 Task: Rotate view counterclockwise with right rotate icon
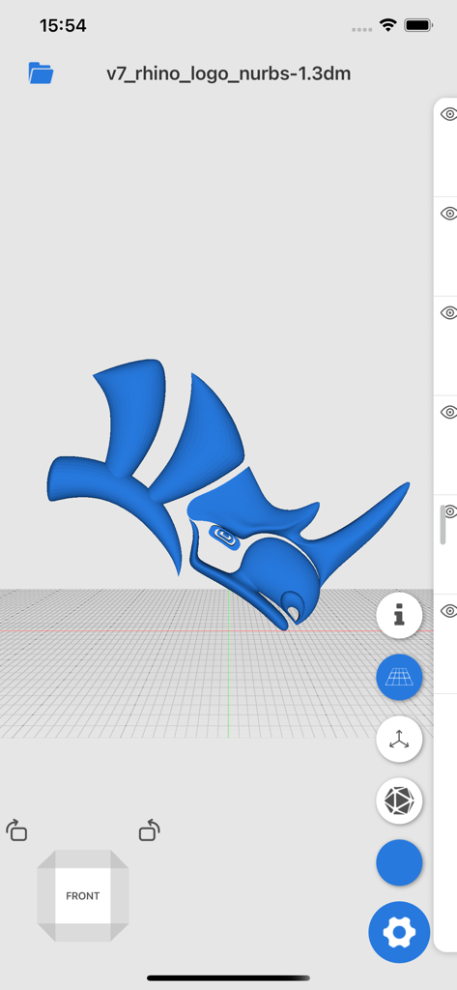(x=149, y=830)
